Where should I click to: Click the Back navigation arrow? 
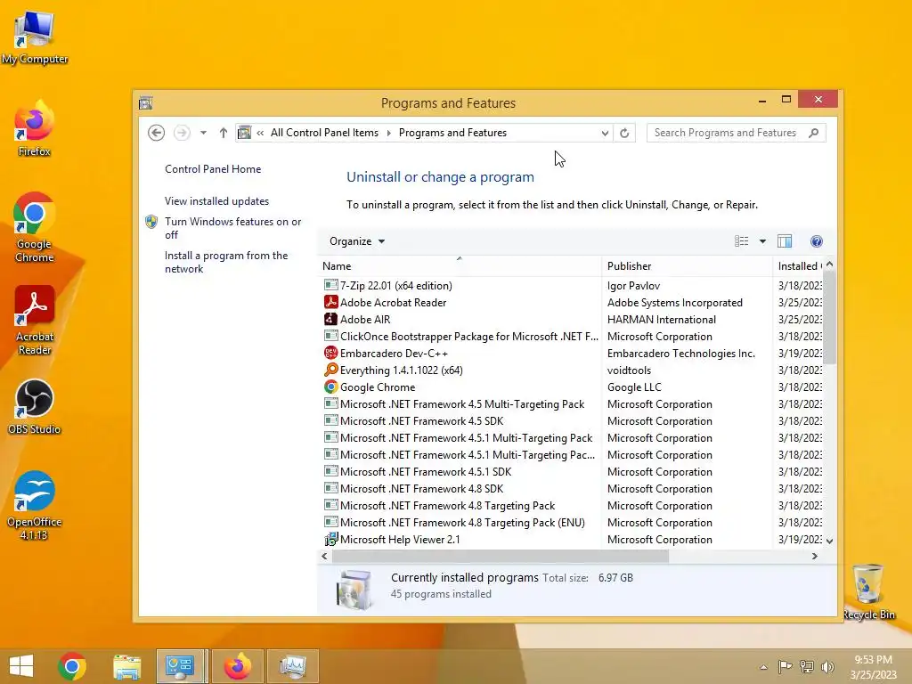point(156,133)
